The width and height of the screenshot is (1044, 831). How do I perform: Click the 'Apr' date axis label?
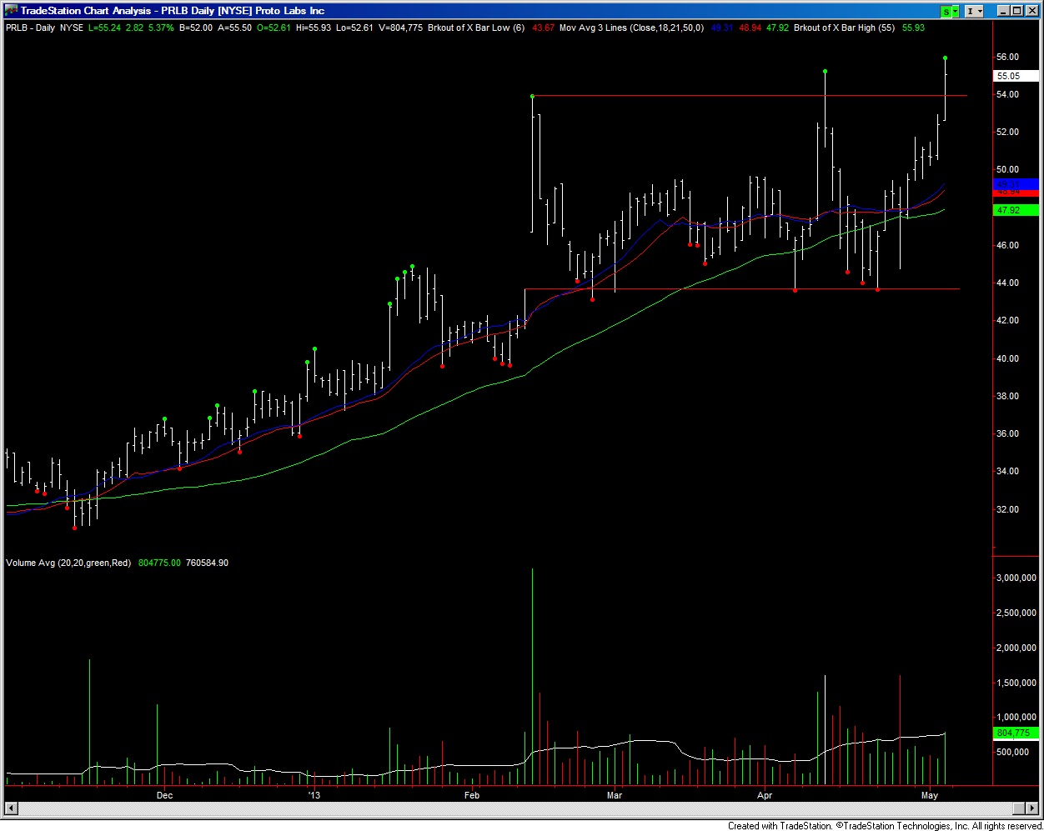[765, 795]
